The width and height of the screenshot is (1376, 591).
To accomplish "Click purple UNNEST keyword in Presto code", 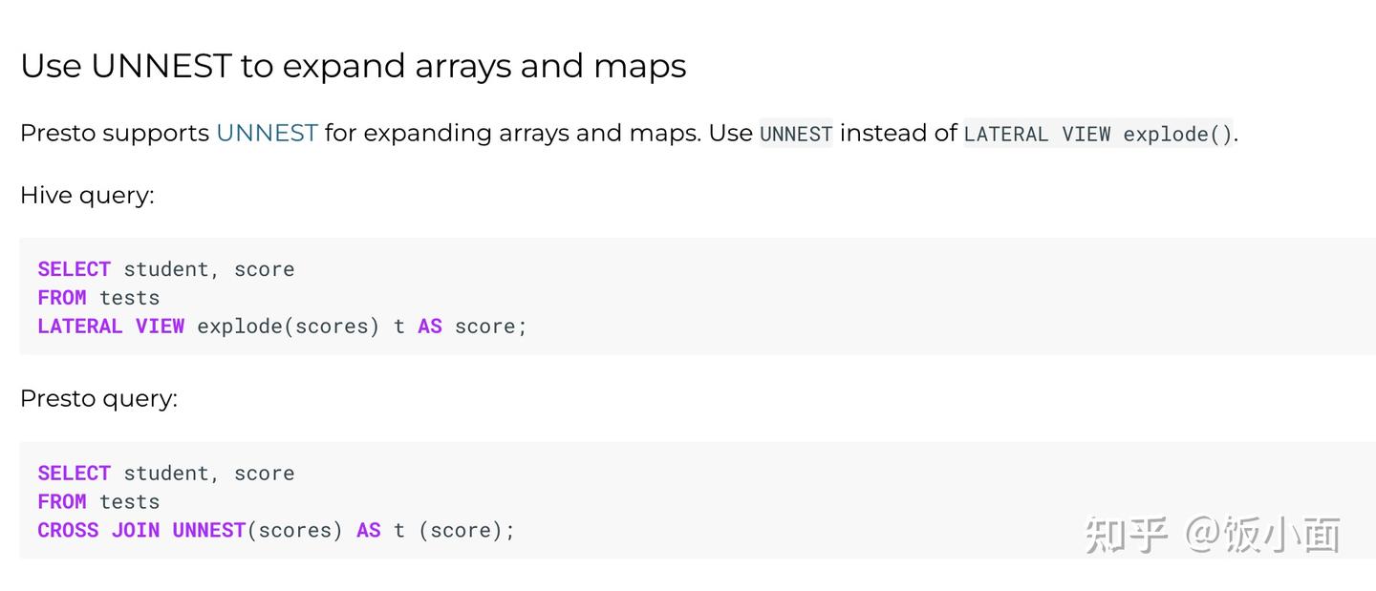I will tap(209, 531).
